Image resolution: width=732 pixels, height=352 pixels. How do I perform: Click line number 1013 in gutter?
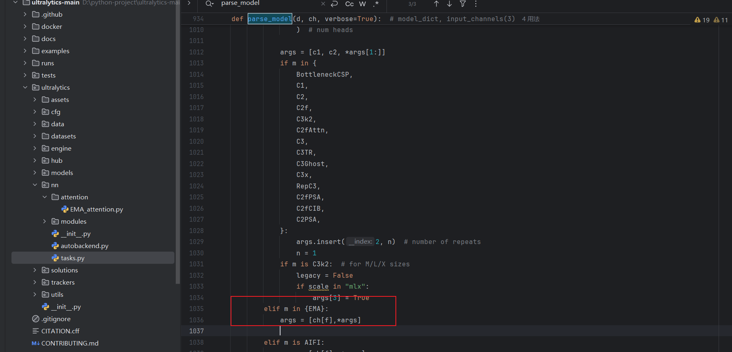click(196, 63)
